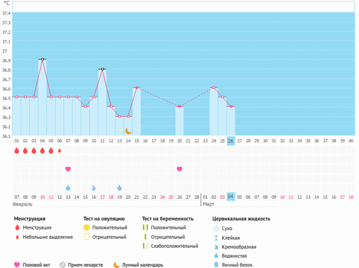Click the watery fluid drop on cycle day 07
This screenshot has width=359, height=268.
(68, 188)
